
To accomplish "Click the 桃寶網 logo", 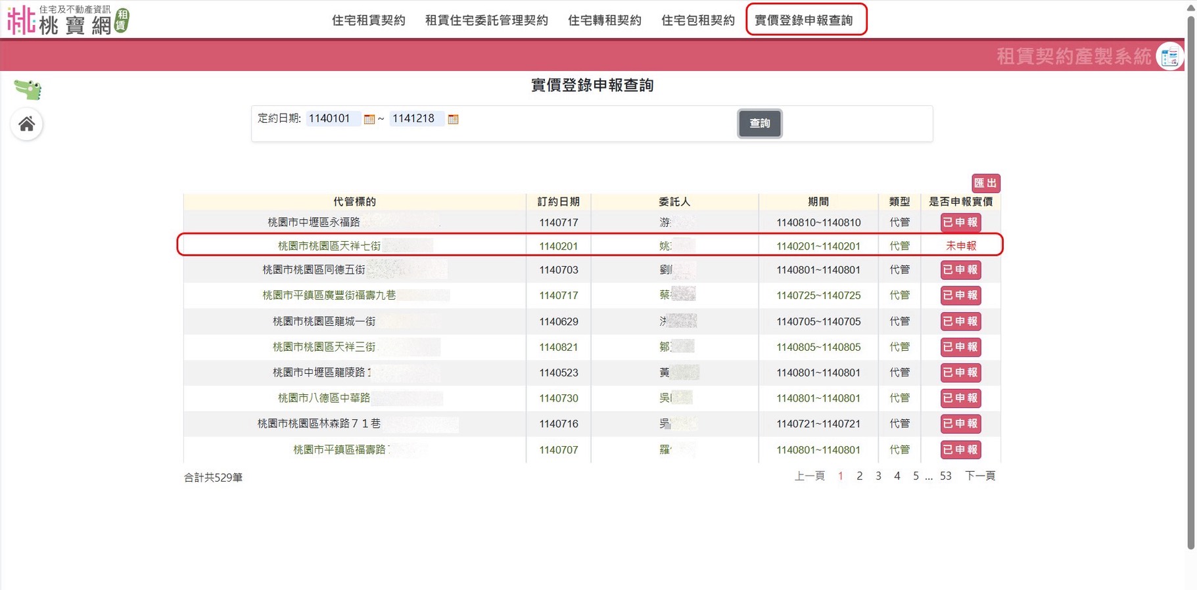I will [68, 20].
